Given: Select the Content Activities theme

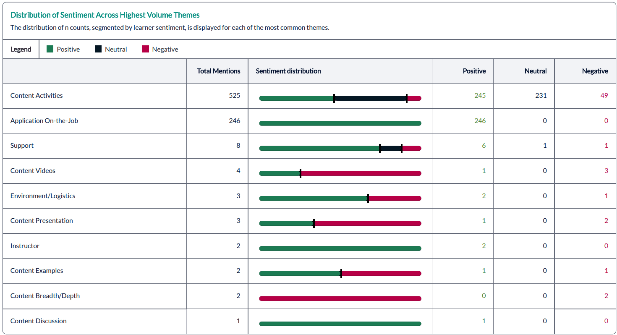Looking at the screenshot, I should [36, 95].
